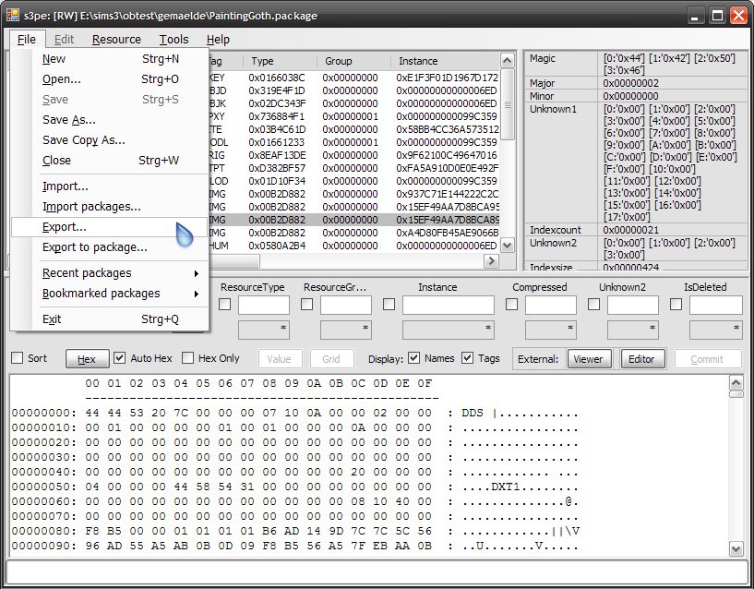Open the Resource menu

[116, 40]
